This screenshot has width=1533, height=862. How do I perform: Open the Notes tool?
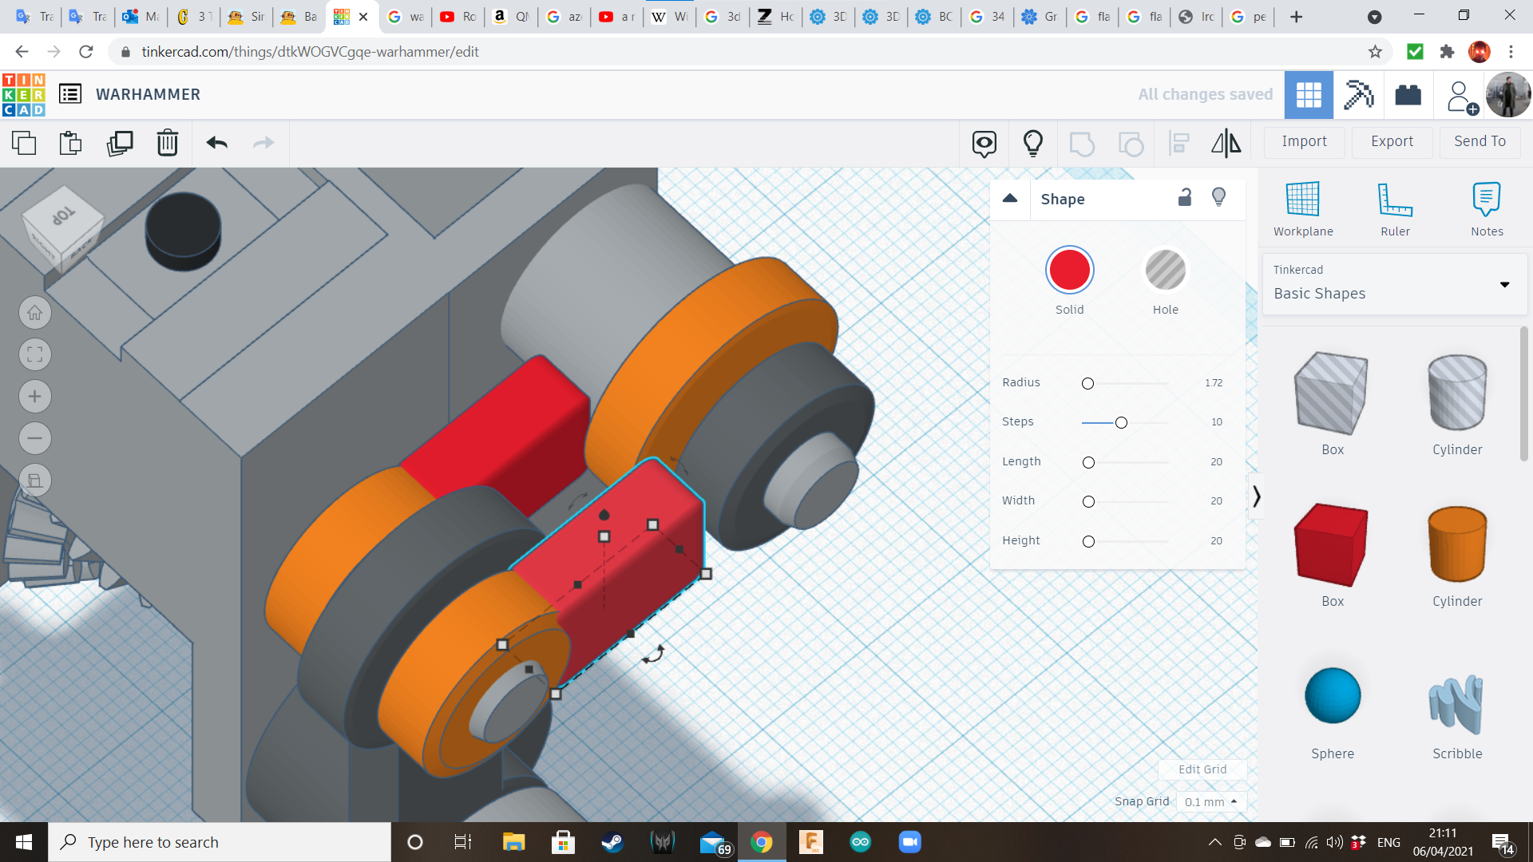click(x=1486, y=208)
